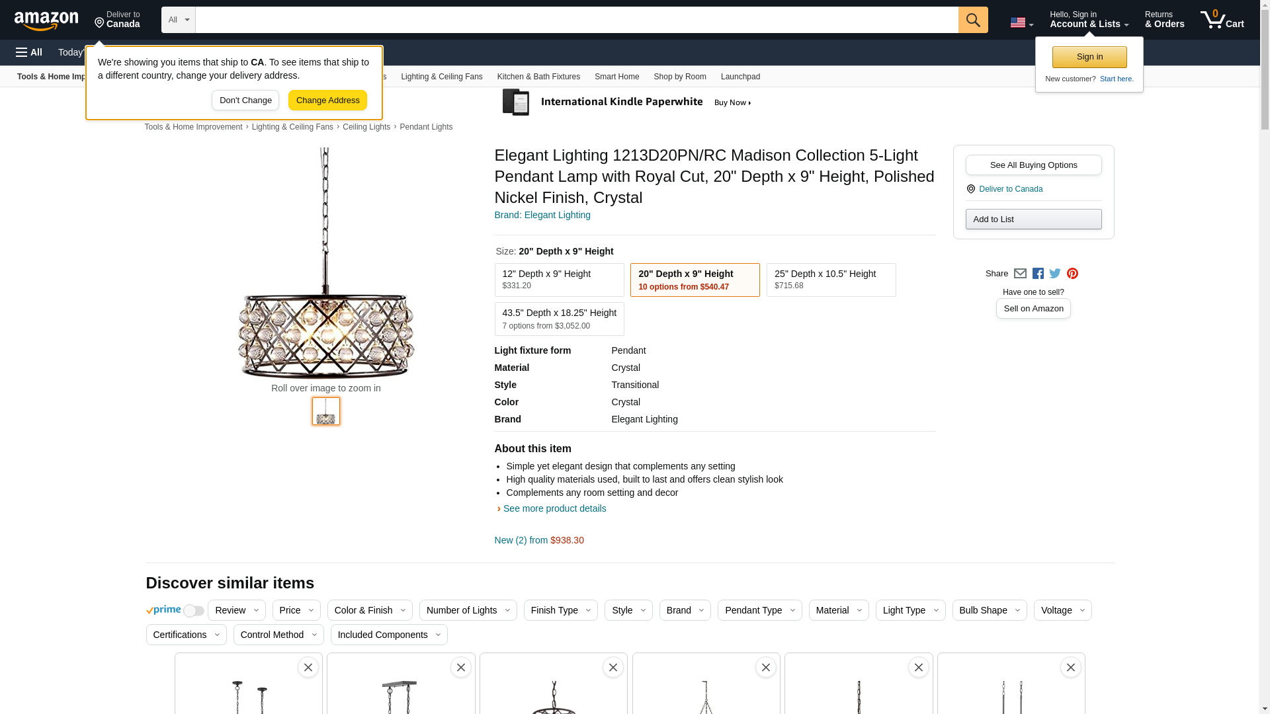Viewport: 1270px width, 714px height.
Task: Open See more product details link
Action: [554, 508]
